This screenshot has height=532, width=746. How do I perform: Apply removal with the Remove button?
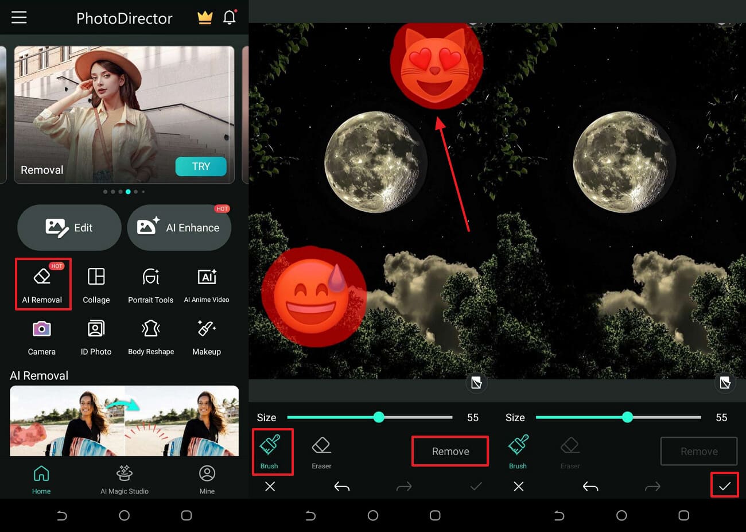[450, 451]
